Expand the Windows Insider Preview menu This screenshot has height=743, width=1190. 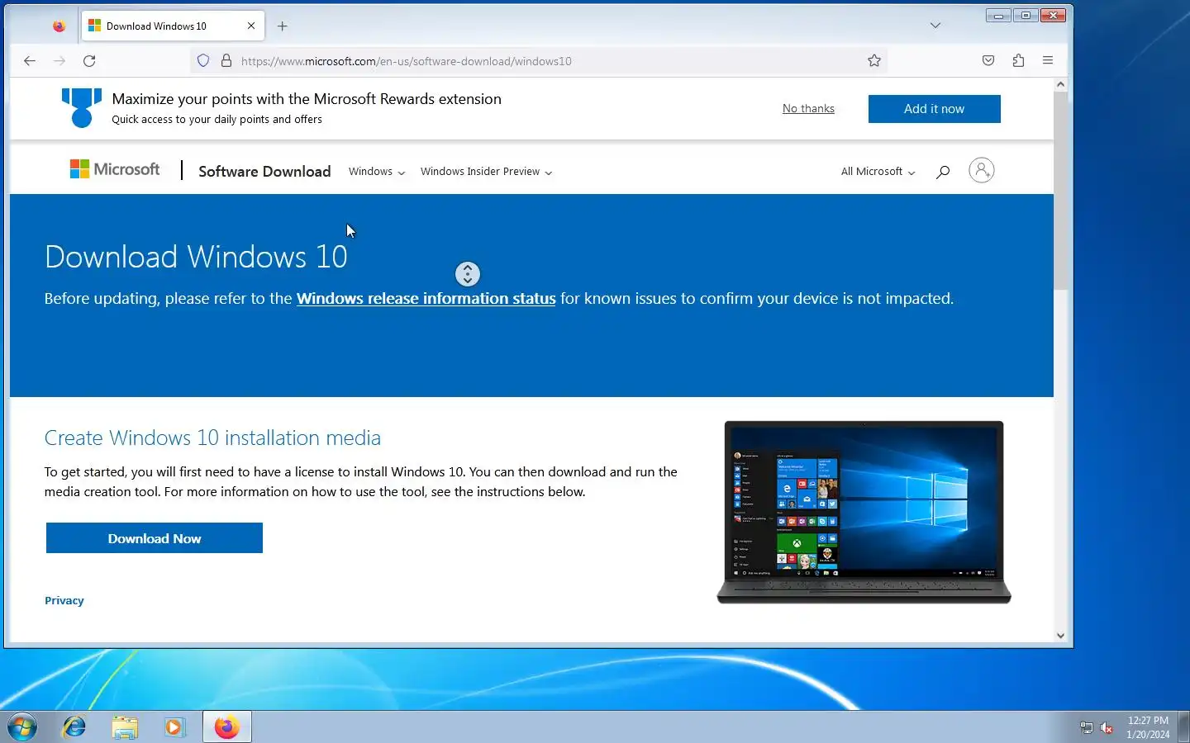click(486, 172)
